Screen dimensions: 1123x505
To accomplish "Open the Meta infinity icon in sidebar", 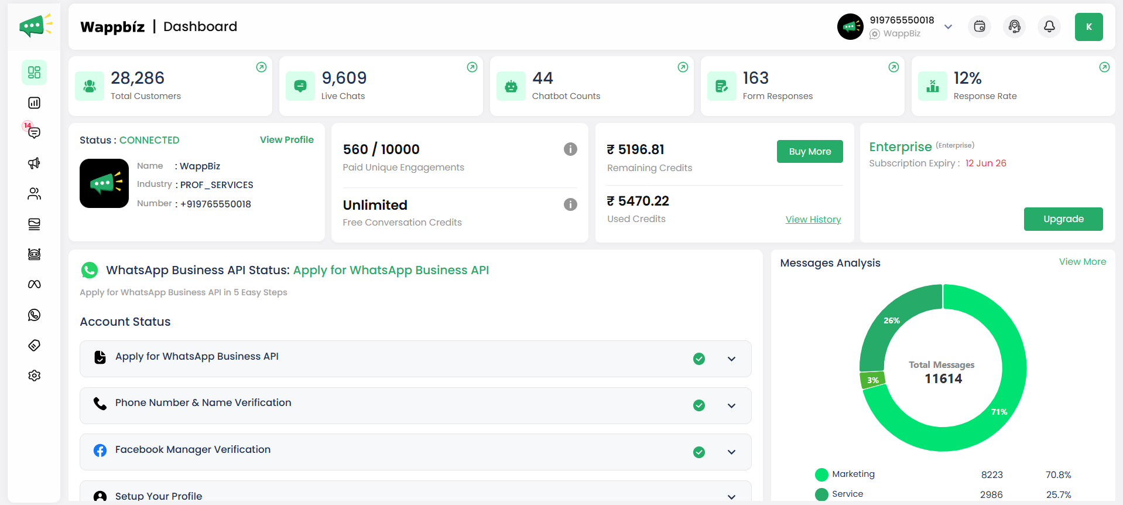I will click(35, 285).
